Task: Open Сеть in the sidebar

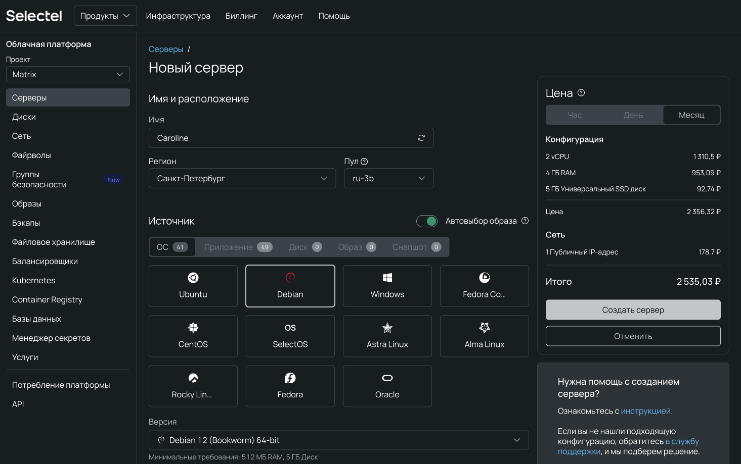Action: tap(68, 136)
